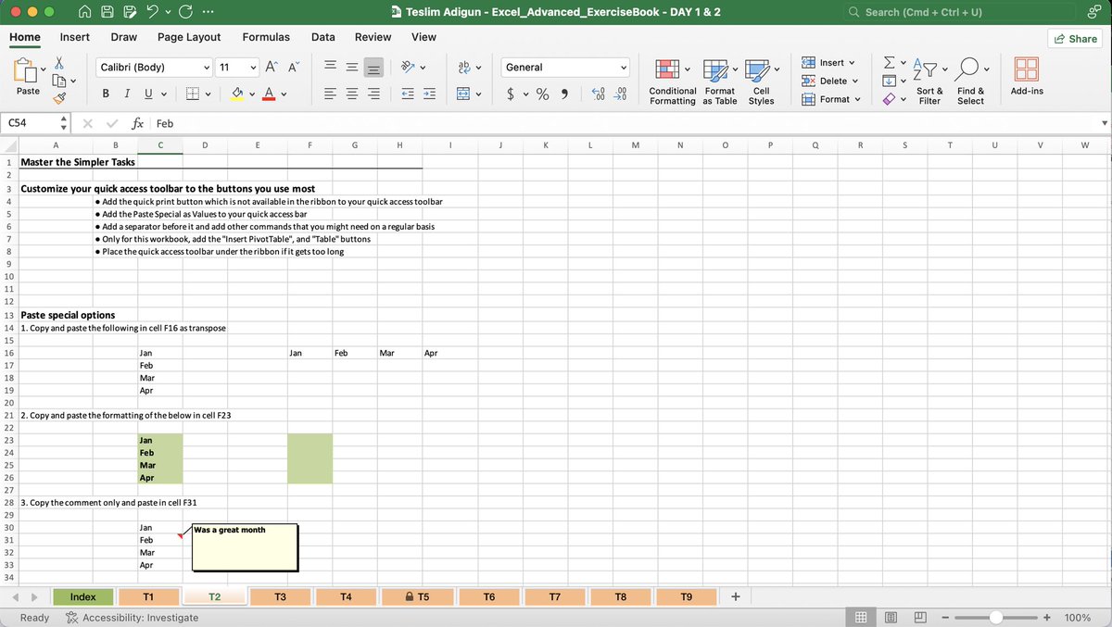
Task: Click Accessibility: Investigate in status bar
Action: click(132, 618)
